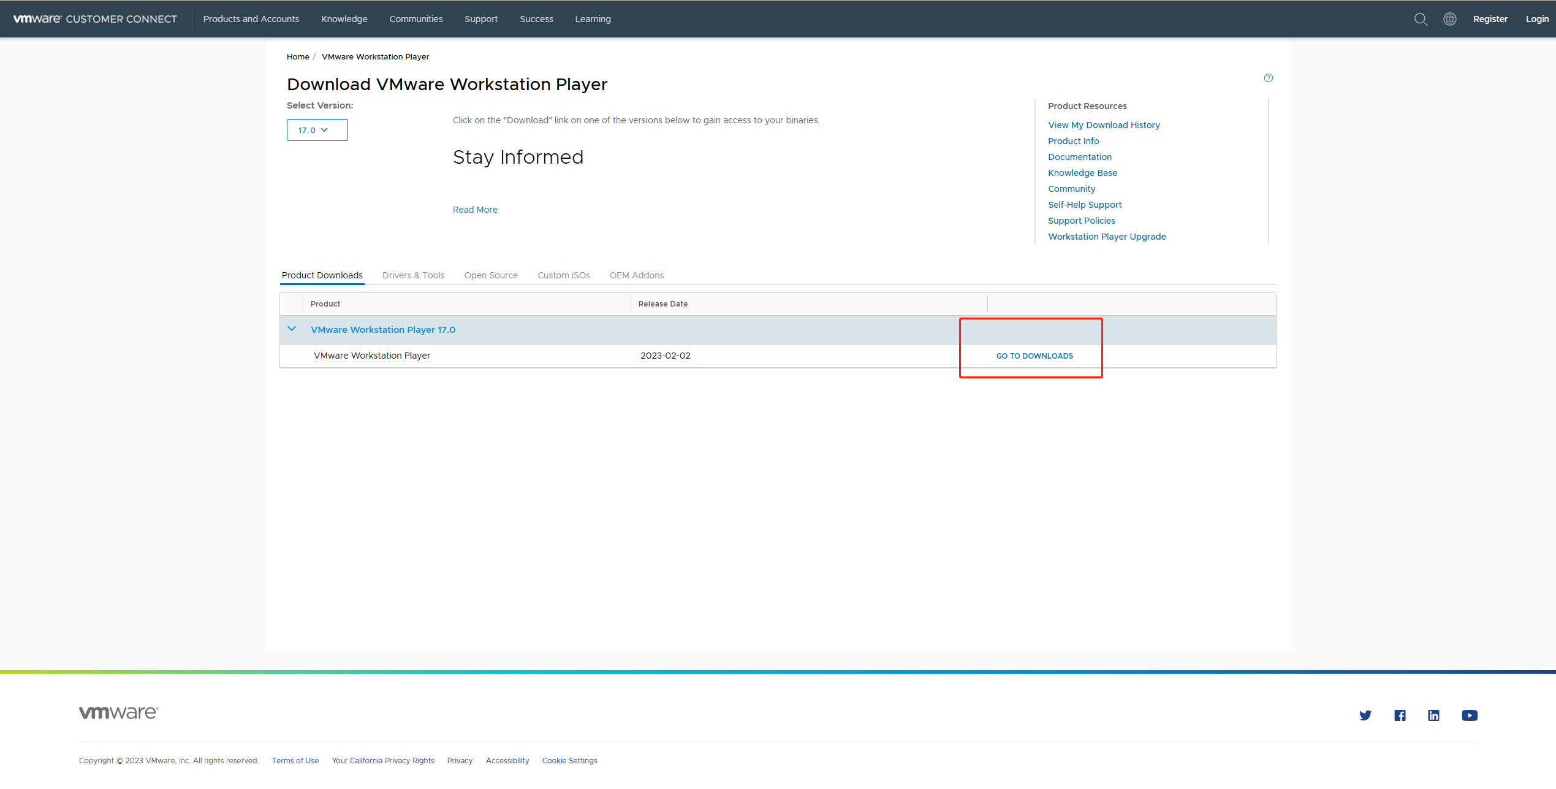Switch to the OEM Addons tab
The image size is (1556, 789).
637,275
